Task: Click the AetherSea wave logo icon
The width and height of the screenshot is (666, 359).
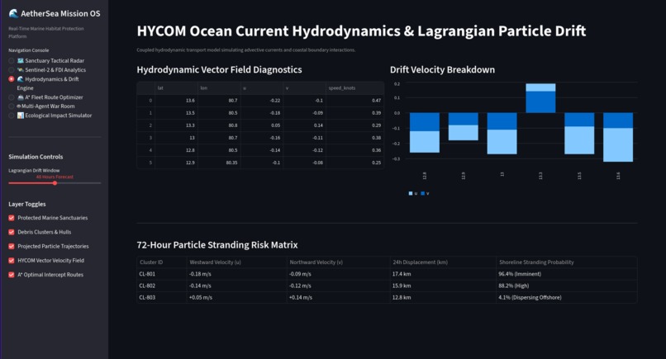Action: pos(13,13)
